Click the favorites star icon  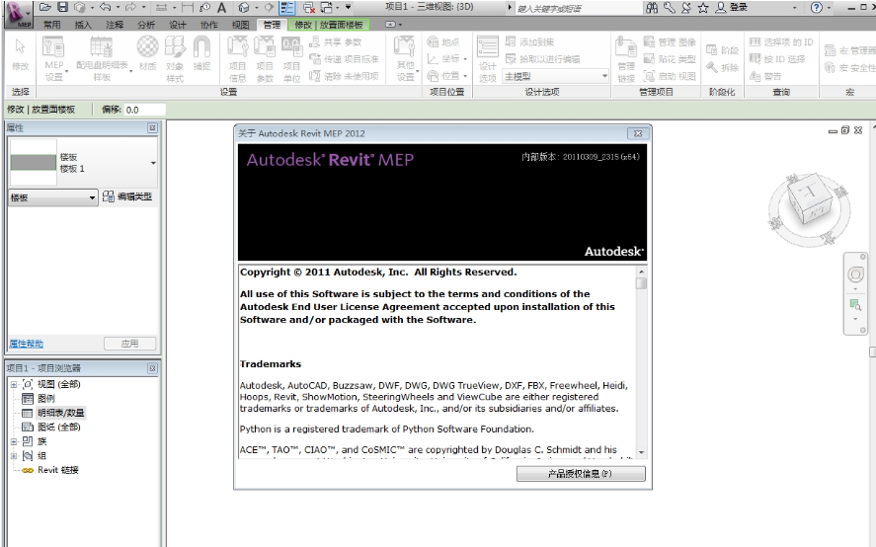[703, 7]
